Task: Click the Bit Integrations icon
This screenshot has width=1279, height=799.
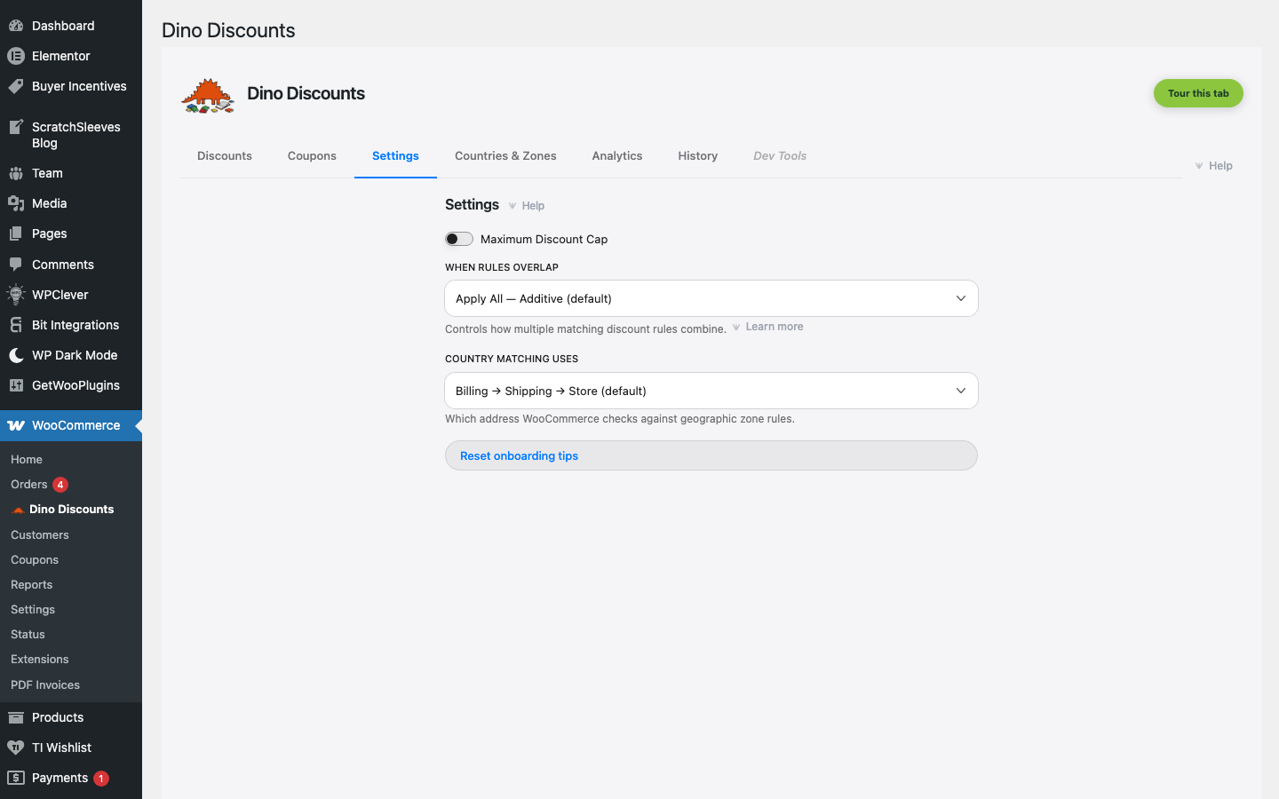Action: pos(16,325)
